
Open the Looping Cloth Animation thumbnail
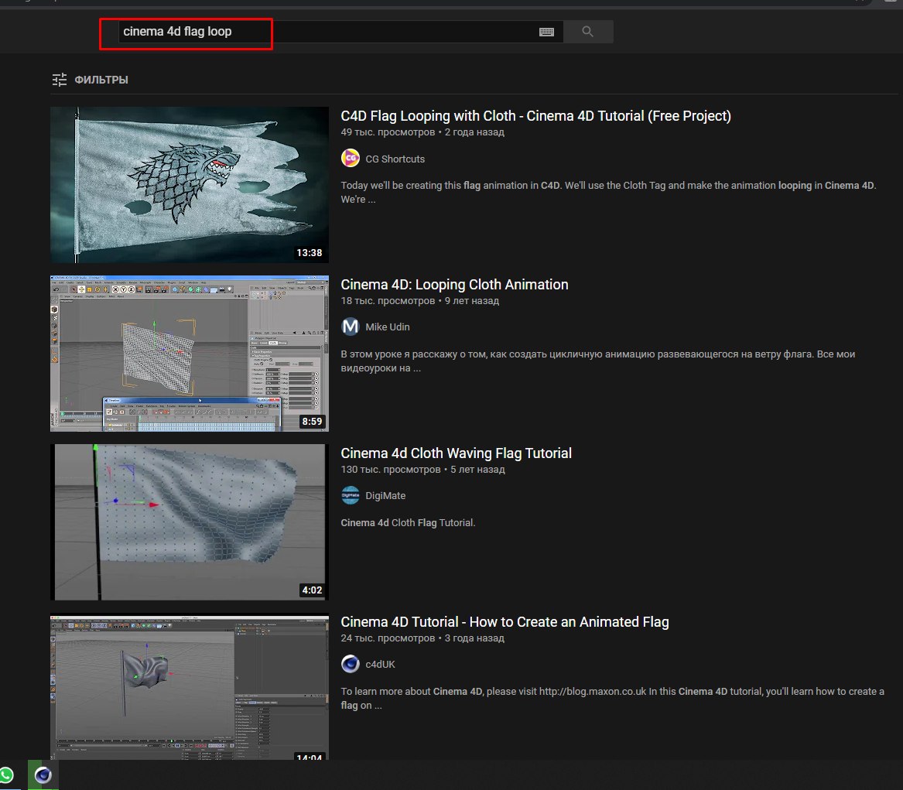pyautogui.click(x=190, y=354)
